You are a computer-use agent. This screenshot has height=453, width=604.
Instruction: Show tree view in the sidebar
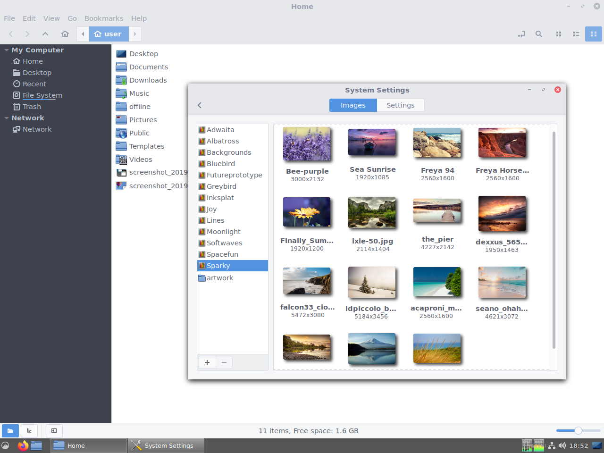pos(29,431)
